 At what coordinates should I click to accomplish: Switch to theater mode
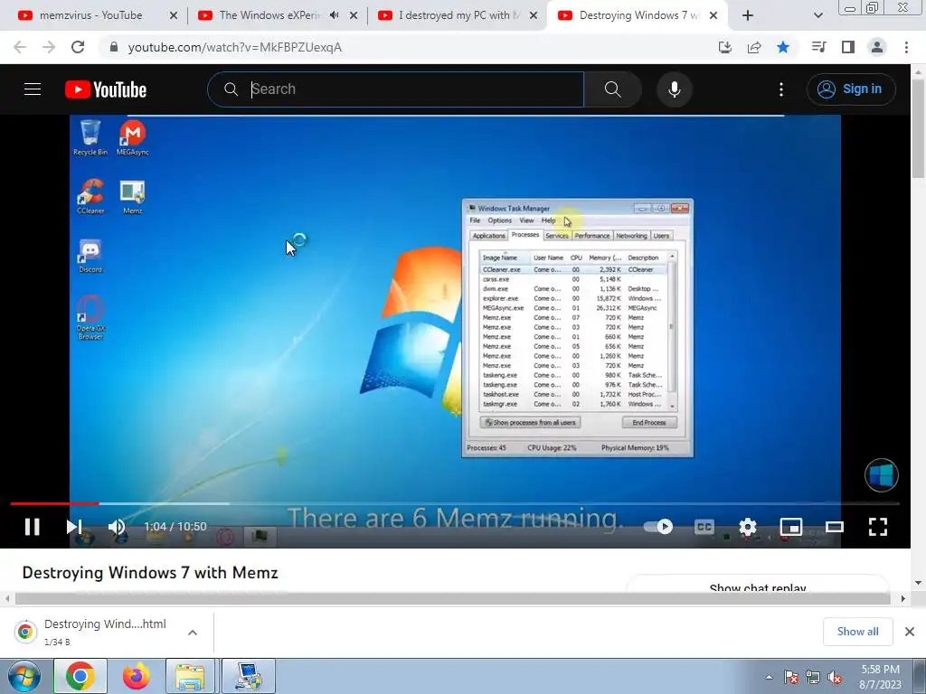click(x=835, y=527)
